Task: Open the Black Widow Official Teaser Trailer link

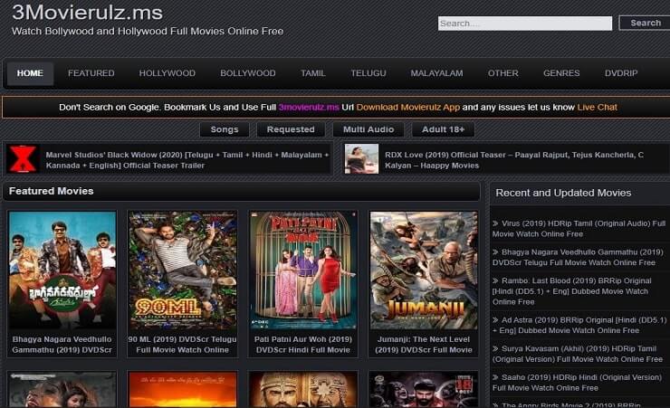Action: pos(187,160)
